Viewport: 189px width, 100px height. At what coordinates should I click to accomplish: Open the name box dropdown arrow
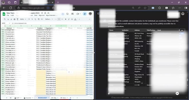pos(9,23)
